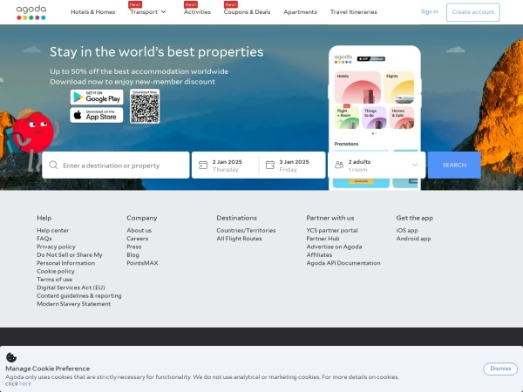Open the Careers footer link

pyautogui.click(x=138, y=239)
